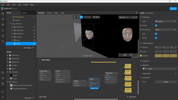Open the Edit menu
The image size is (178, 100).
coord(8,5)
